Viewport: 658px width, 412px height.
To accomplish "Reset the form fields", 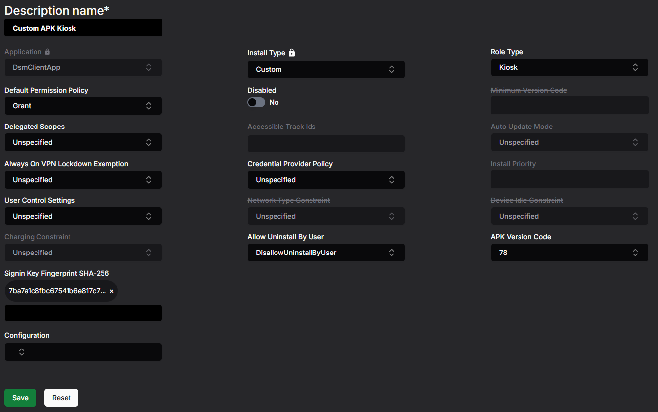I will [x=61, y=398].
